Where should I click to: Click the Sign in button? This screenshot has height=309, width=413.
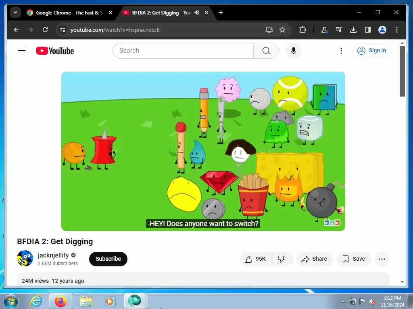(372, 50)
